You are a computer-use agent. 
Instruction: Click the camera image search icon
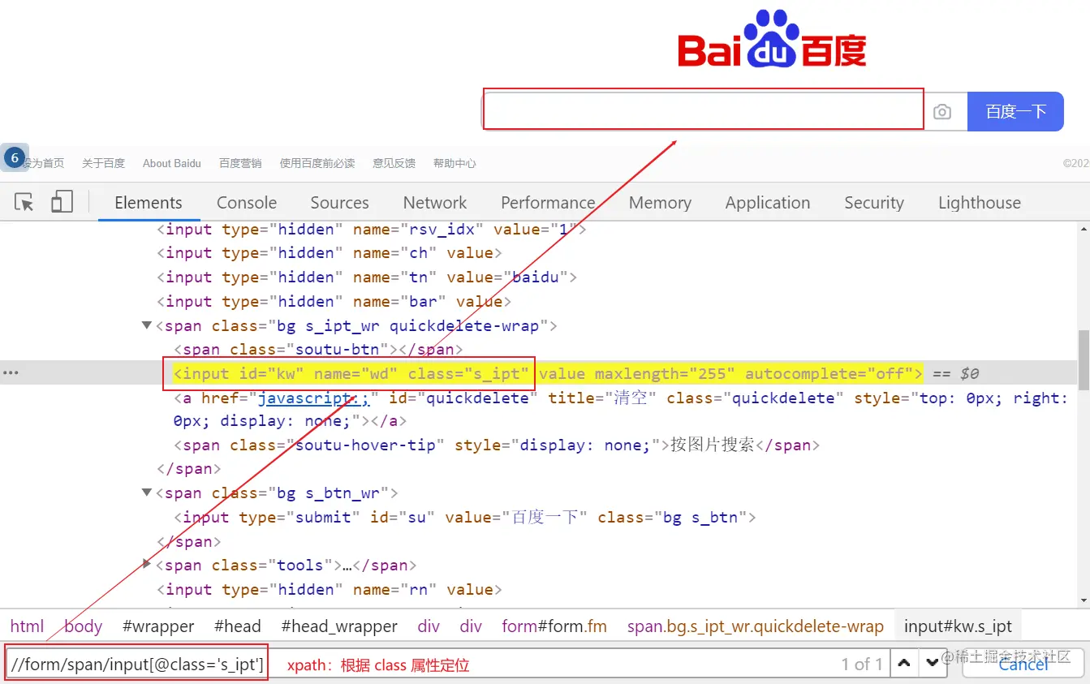pos(941,112)
